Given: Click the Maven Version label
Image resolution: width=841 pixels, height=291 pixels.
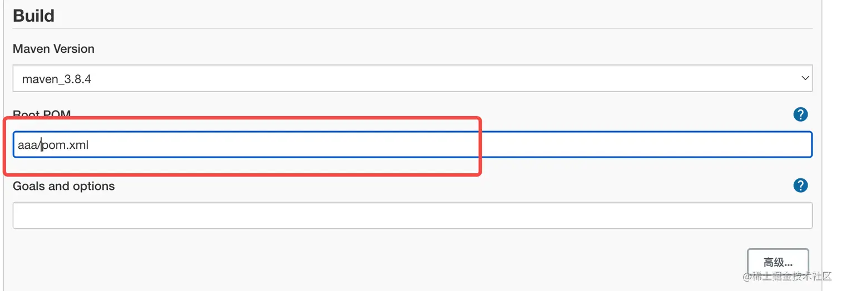Looking at the screenshot, I should pyautogui.click(x=53, y=49).
